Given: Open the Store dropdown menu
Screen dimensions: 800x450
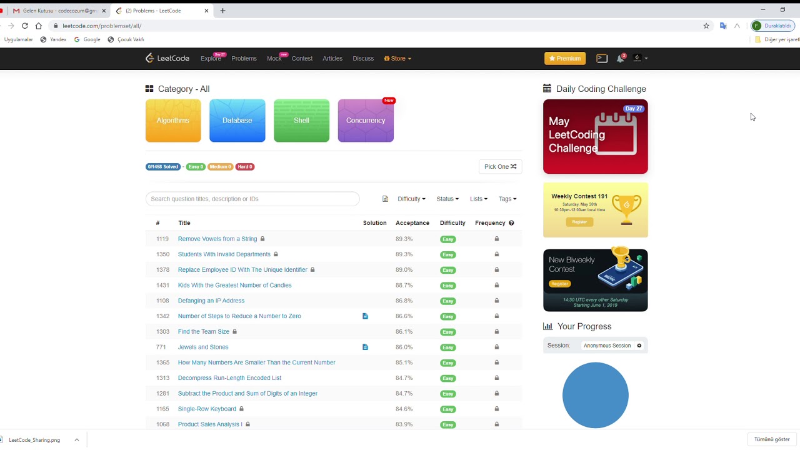Looking at the screenshot, I should 397,58.
